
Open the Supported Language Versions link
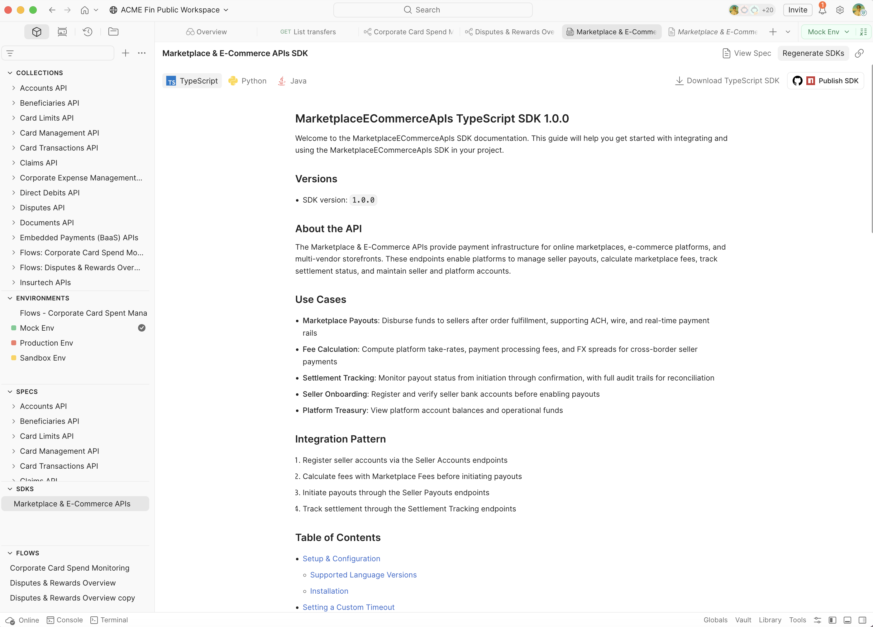pos(363,575)
